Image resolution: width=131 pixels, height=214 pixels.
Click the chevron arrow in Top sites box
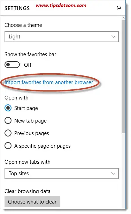(113, 174)
